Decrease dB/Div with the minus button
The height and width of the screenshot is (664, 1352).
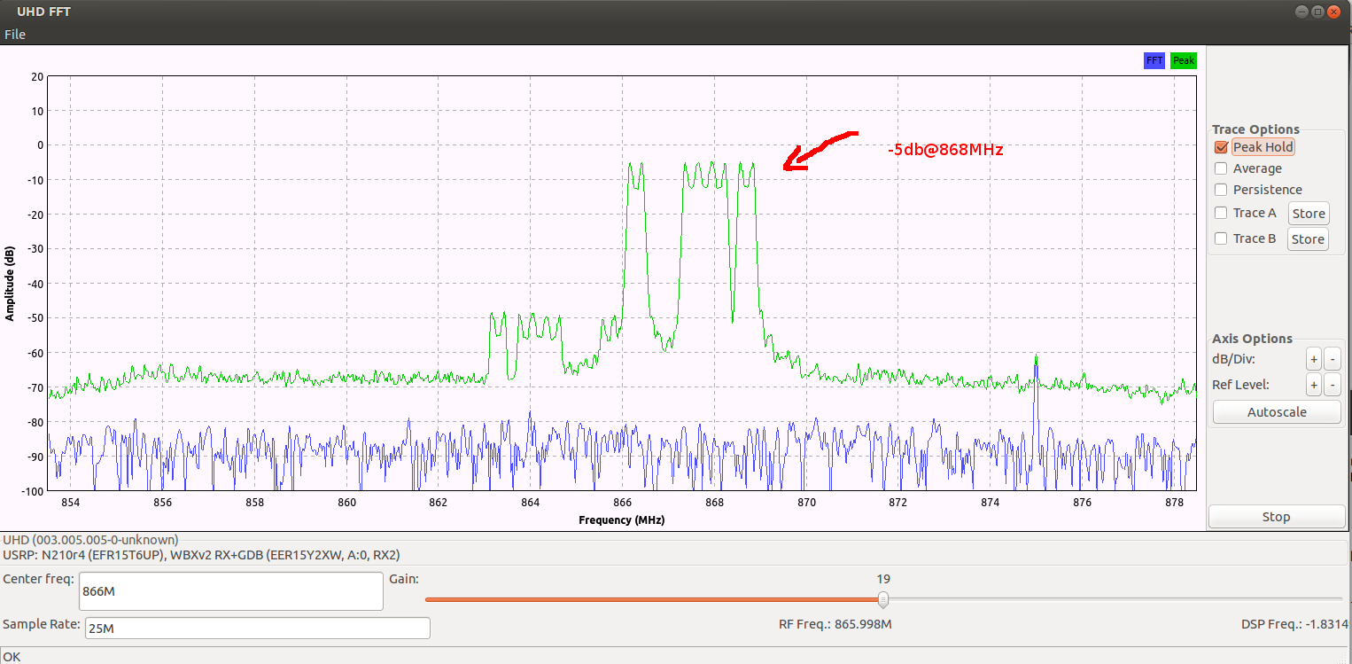click(1332, 359)
